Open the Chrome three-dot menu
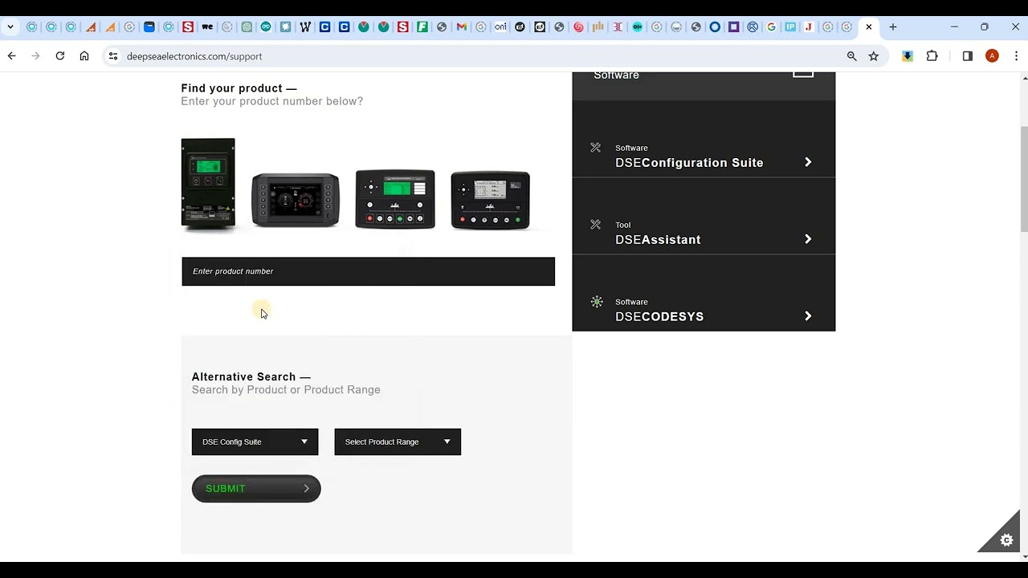 [1017, 56]
